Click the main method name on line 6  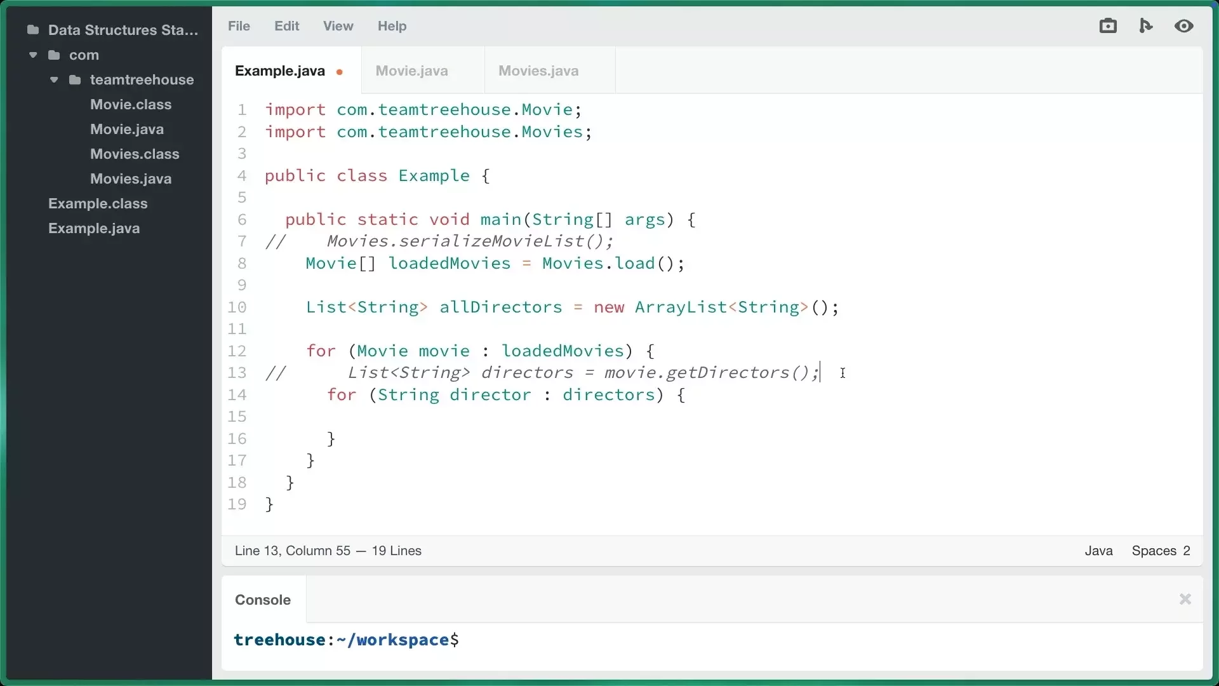coord(501,220)
